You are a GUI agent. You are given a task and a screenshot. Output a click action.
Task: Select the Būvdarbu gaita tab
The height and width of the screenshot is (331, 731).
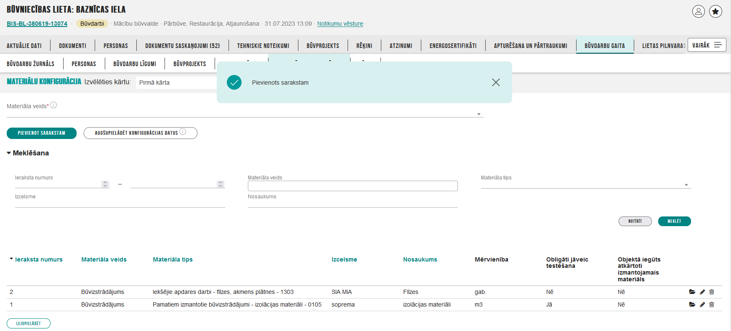click(605, 45)
